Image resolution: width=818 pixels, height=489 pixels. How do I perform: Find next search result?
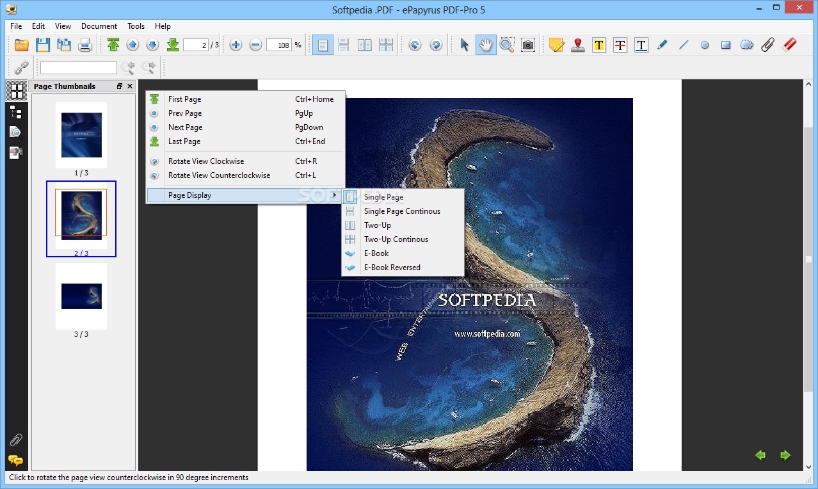[x=148, y=67]
